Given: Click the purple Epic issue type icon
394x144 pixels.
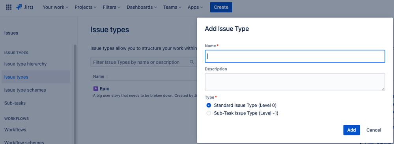Looking at the screenshot, I should tap(95, 89).
